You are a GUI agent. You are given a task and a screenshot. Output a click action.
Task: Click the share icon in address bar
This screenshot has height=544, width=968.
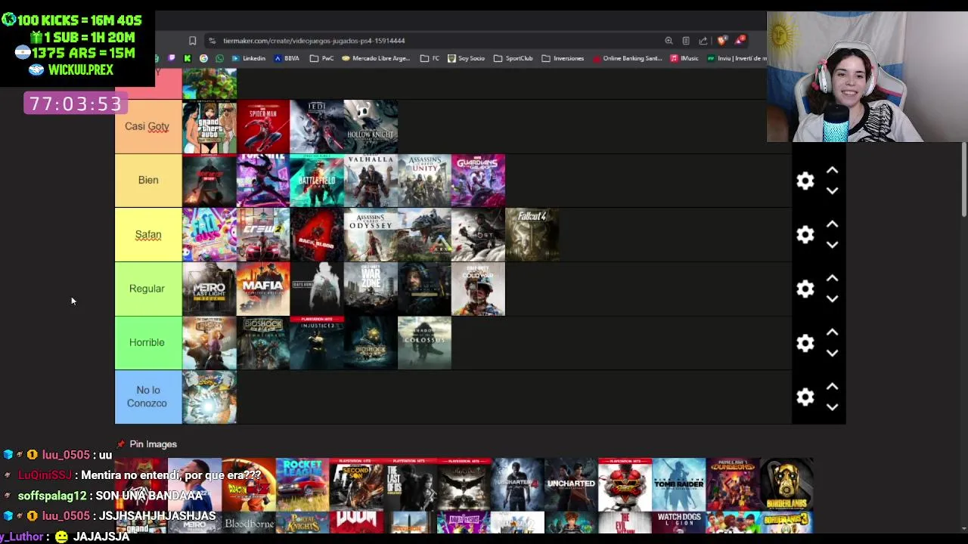click(x=703, y=41)
